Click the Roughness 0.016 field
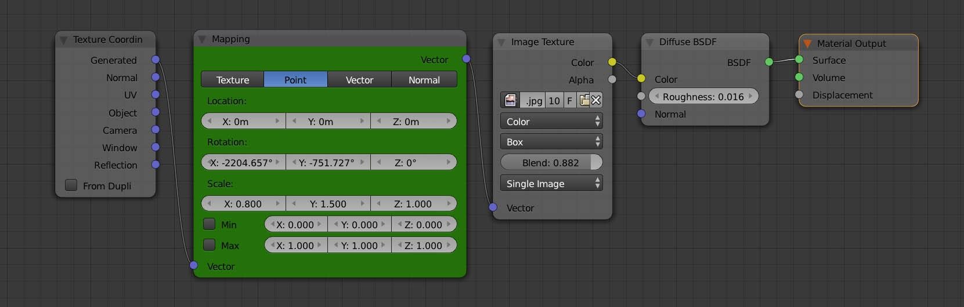 point(703,97)
